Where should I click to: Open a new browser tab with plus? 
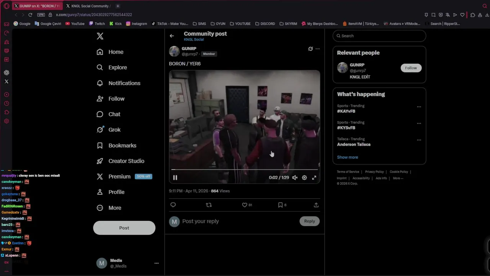coord(118,6)
